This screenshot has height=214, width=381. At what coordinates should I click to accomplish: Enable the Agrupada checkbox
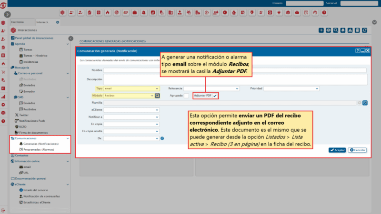coord(187,96)
